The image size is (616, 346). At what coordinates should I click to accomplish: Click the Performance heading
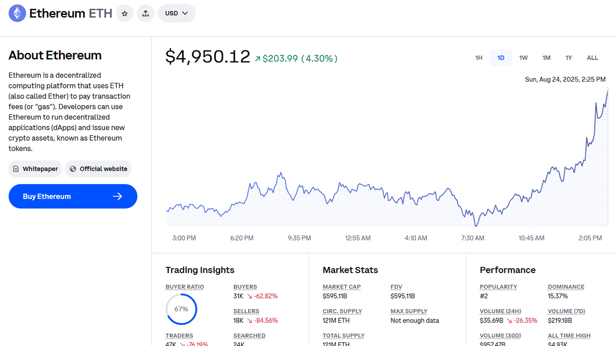pos(508,270)
